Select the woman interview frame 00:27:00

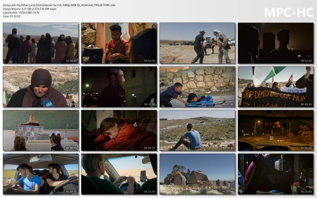click(41, 87)
